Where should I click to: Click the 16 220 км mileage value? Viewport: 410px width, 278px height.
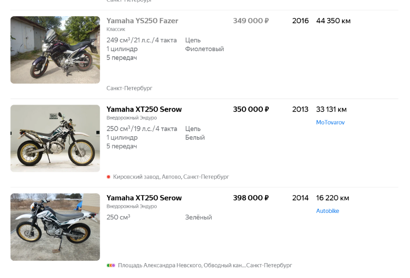click(x=332, y=198)
